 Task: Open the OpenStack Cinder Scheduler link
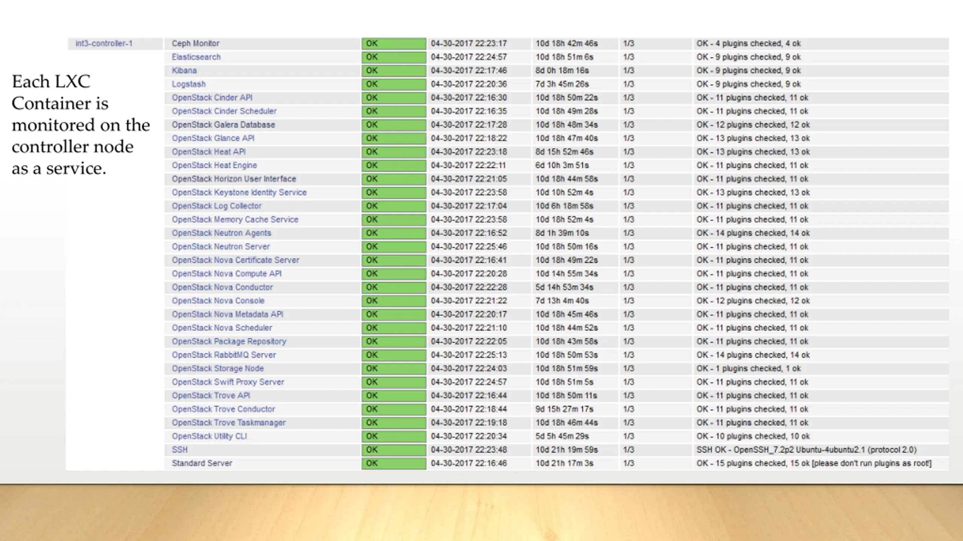(x=224, y=111)
